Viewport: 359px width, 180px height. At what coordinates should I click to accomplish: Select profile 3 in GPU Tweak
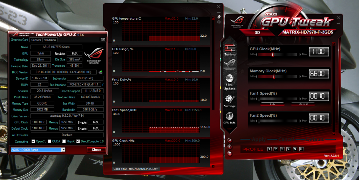[282, 149]
